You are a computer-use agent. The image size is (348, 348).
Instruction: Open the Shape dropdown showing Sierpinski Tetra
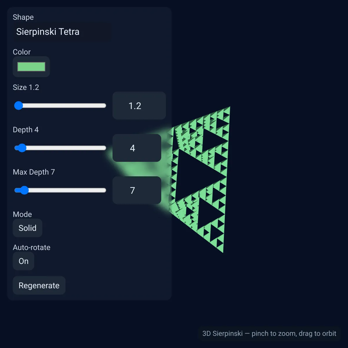[62, 32]
